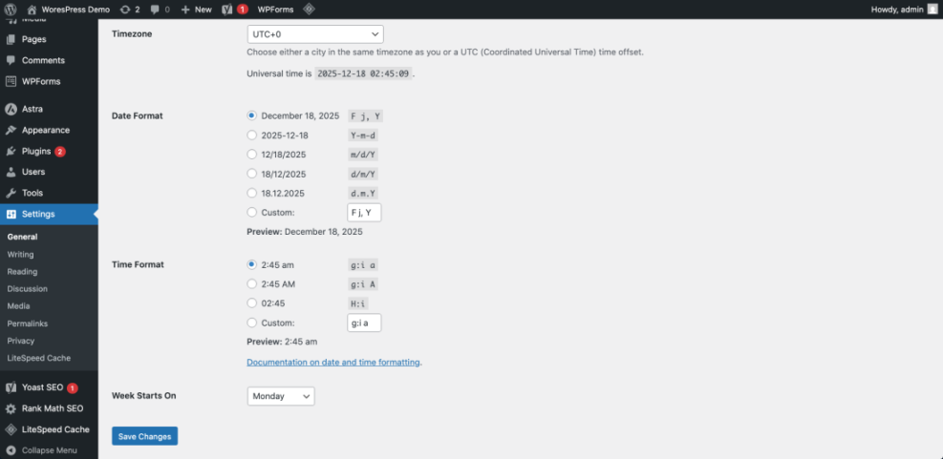Open the Comments menu
Screen dimensions: 943x459
point(43,60)
